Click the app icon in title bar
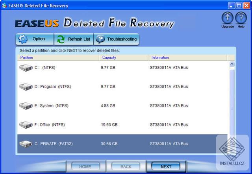Screen dimensions: 252x174 [x=4, y=6]
